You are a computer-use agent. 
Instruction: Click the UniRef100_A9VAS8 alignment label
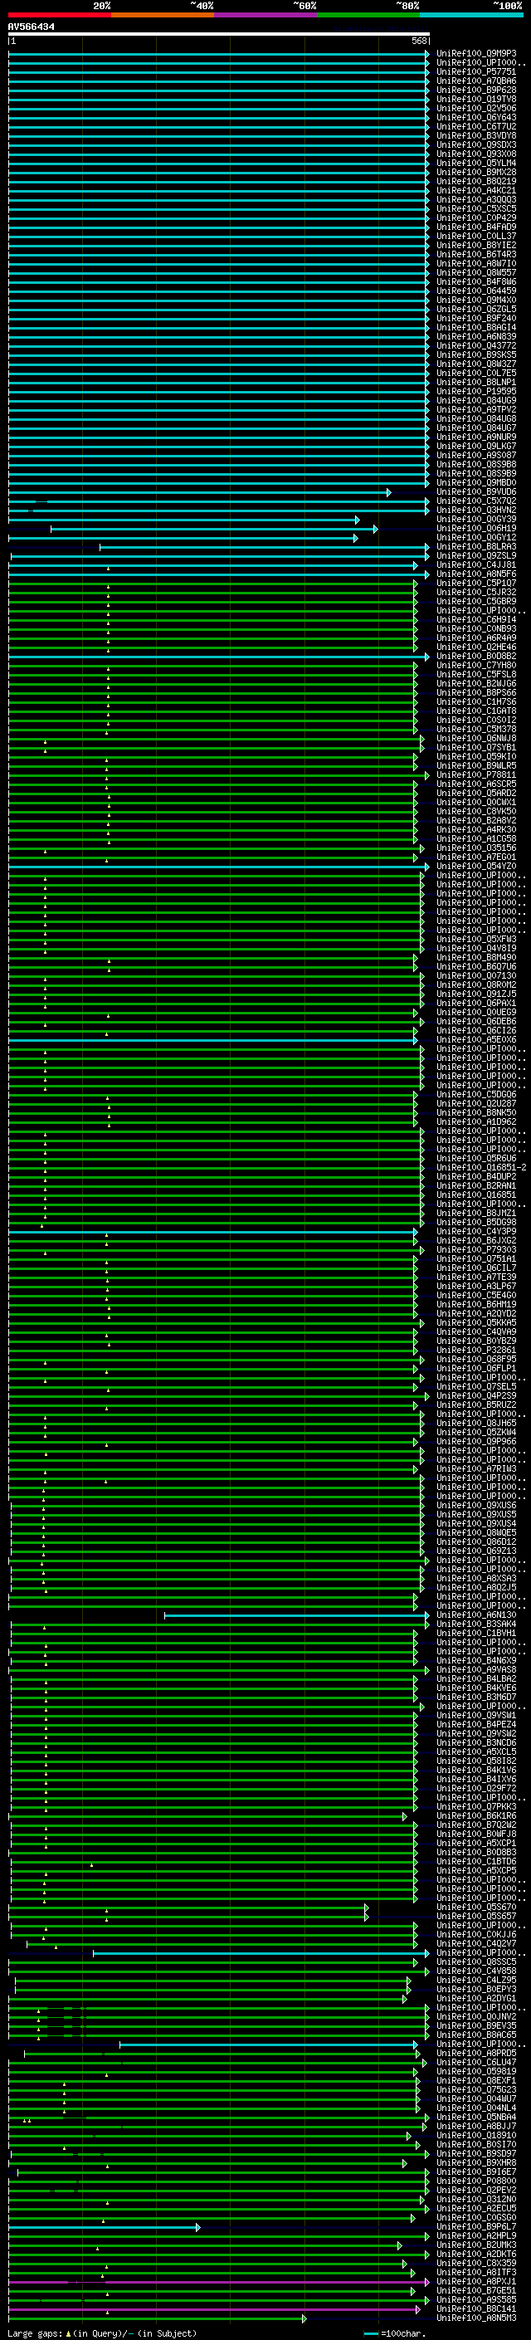476,1670
